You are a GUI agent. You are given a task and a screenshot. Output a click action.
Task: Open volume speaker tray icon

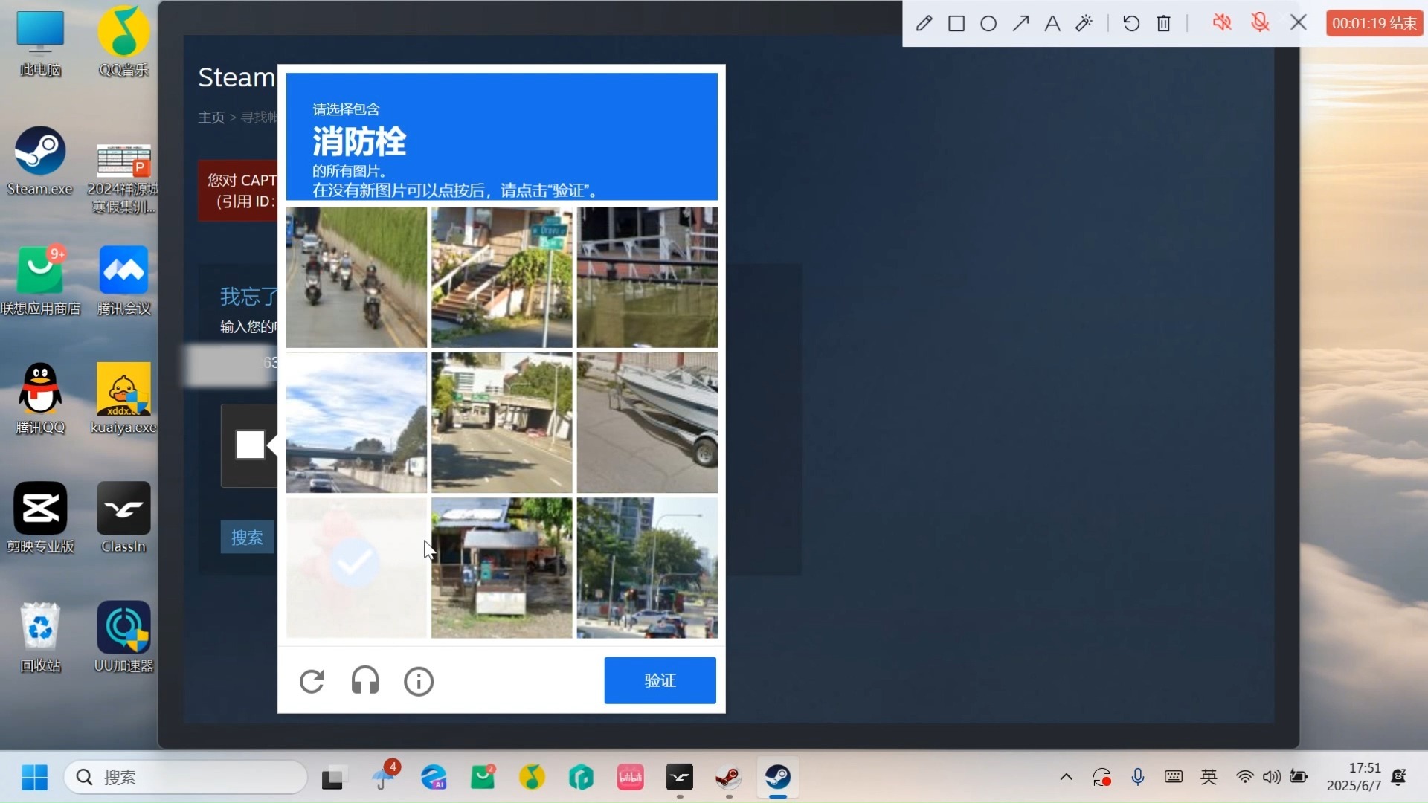pyautogui.click(x=1272, y=778)
